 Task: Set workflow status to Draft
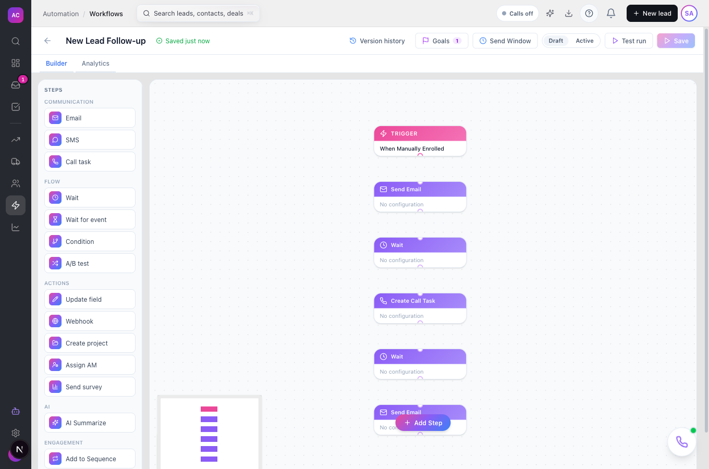[556, 41]
